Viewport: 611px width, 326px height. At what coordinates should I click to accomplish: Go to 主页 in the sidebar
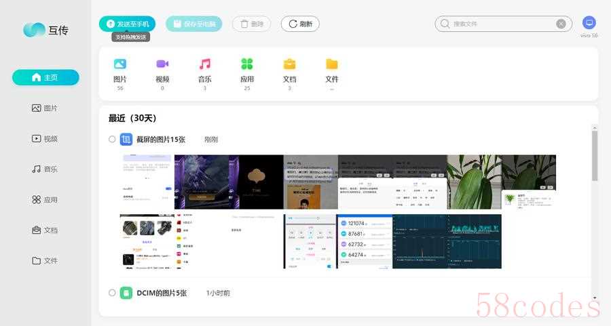pyautogui.click(x=45, y=77)
